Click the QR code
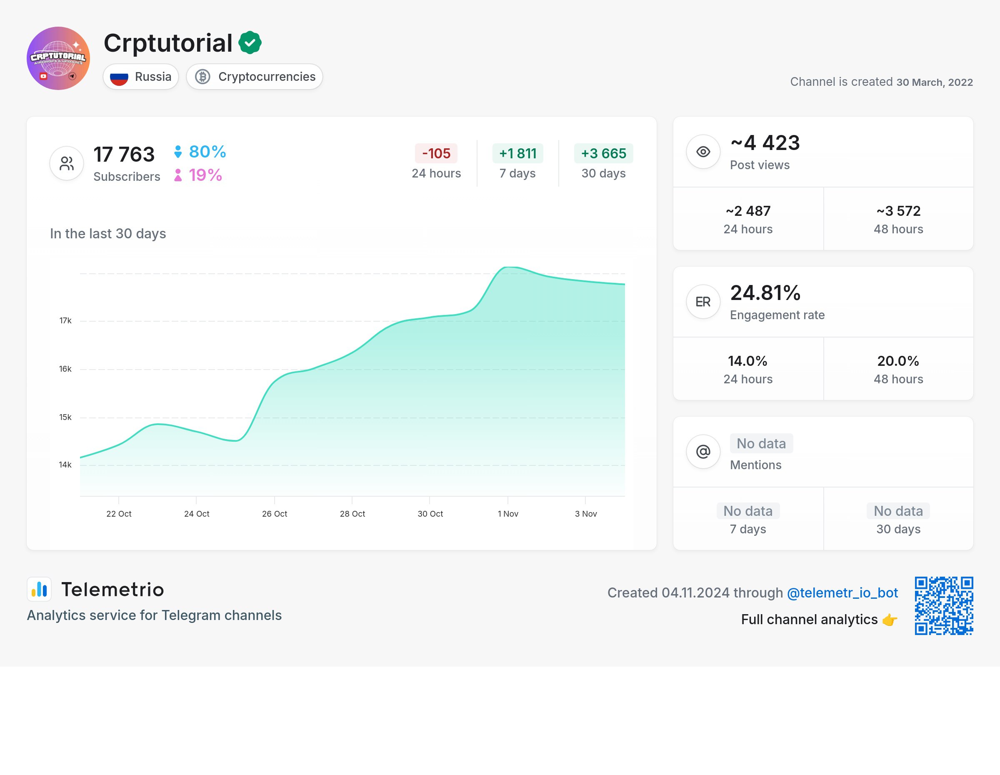1000x775 pixels. [x=944, y=606]
